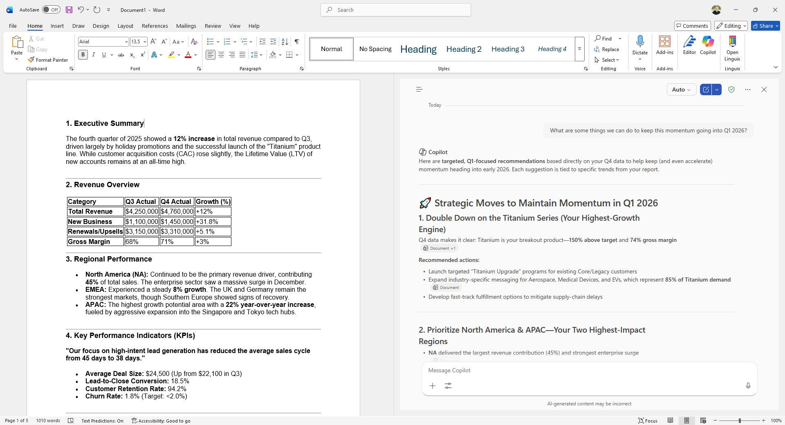Open the Auto model selector in Copilot

pos(681,89)
